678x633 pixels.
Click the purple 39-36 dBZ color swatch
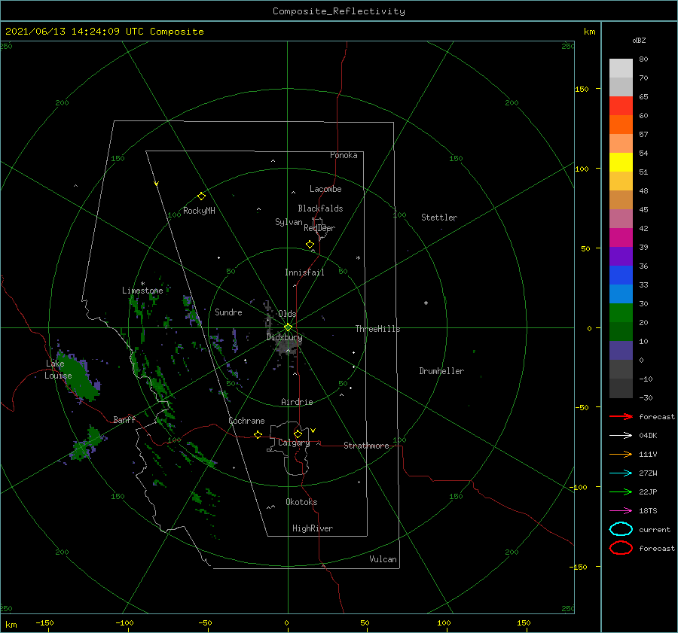pyautogui.click(x=621, y=256)
